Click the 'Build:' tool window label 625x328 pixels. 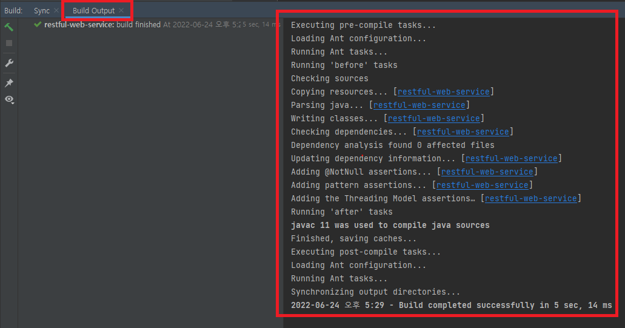point(13,11)
